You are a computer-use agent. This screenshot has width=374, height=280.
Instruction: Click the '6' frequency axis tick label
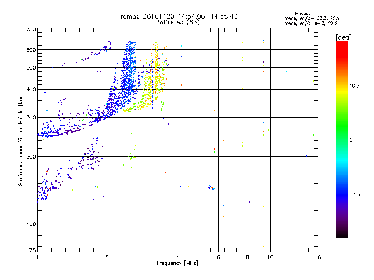tap(218, 257)
